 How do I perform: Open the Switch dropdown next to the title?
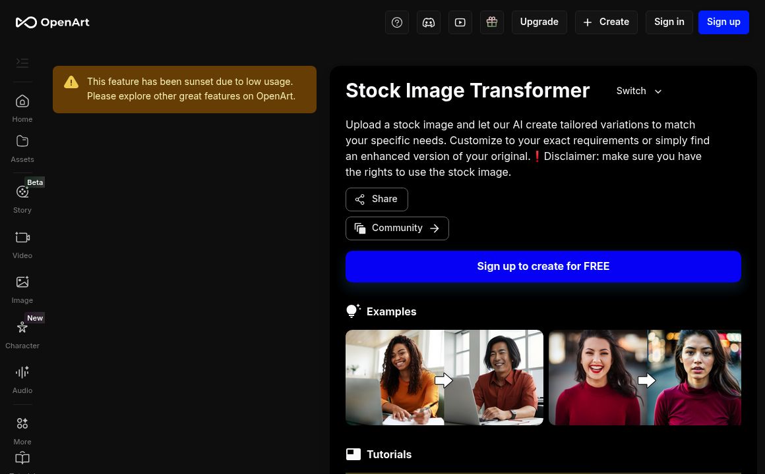pyautogui.click(x=638, y=91)
